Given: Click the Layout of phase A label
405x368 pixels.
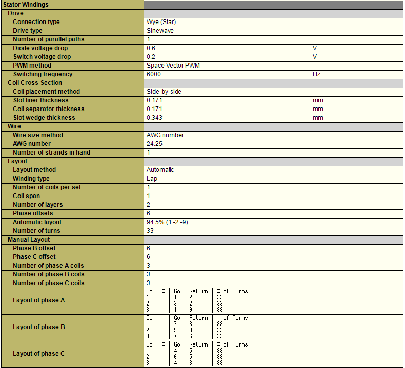Looking at the screenshot, I should [x=39, y=300].
